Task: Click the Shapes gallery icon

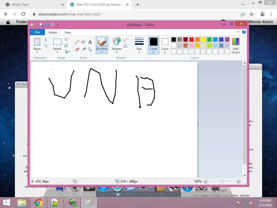Action: (x=117, y=42)
